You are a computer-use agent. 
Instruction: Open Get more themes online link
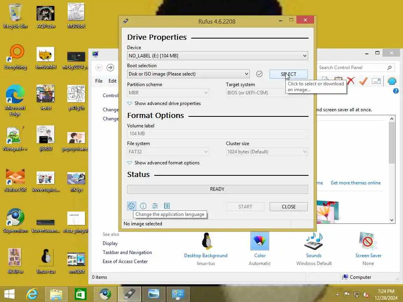pyautogui.click(x=355, y=183)
